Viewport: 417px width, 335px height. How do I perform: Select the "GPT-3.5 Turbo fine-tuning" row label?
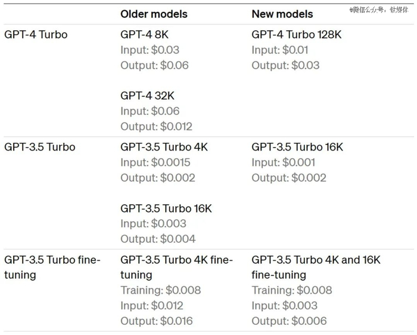pos(52,267)
